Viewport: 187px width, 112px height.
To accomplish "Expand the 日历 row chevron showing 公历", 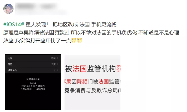I will point(58,64).
